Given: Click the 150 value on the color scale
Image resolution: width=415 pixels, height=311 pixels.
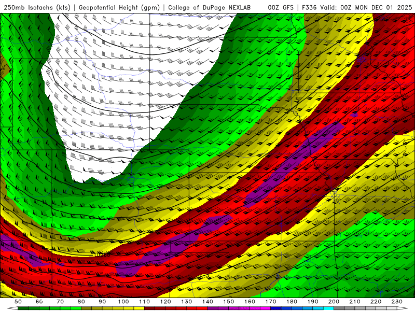Looking at the screenshot, I should click(x=228, y=302).
